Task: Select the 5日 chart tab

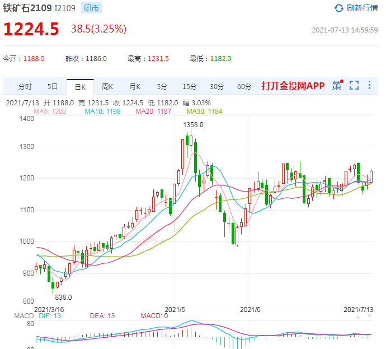Action: tap(52, 86)
